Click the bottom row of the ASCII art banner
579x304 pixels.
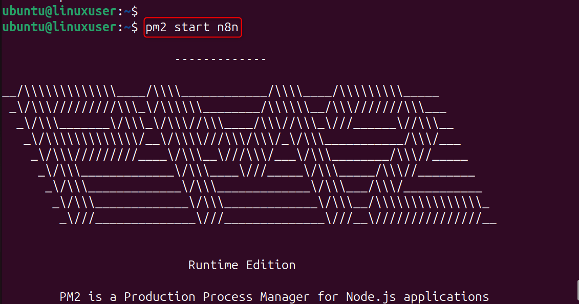[x=278, y=221]
